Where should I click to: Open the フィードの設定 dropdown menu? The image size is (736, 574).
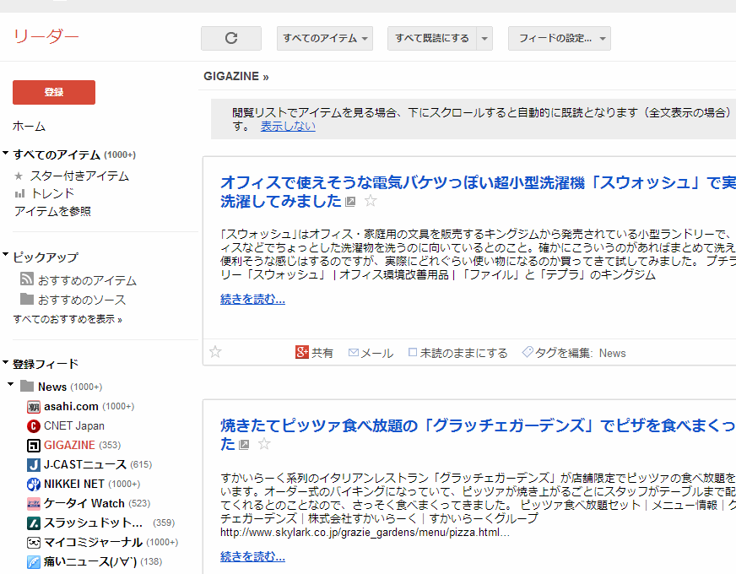point(559,38)
